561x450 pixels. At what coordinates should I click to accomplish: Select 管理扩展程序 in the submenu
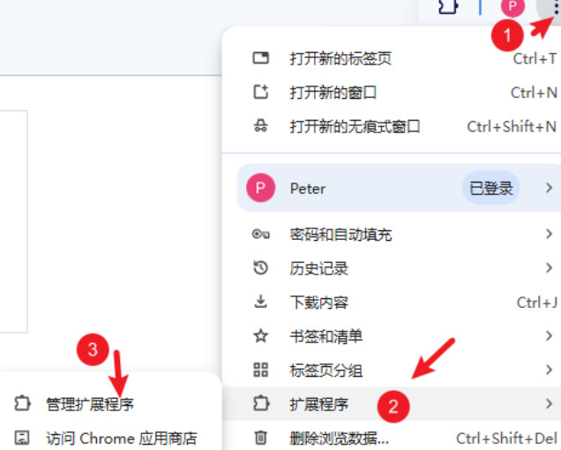(x=90, y=404)
